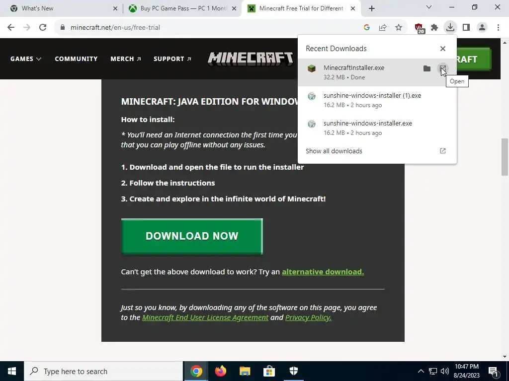The height and width of the screenshot is (381, 509).
Task: Go back to the previous page
Action: 11,27
